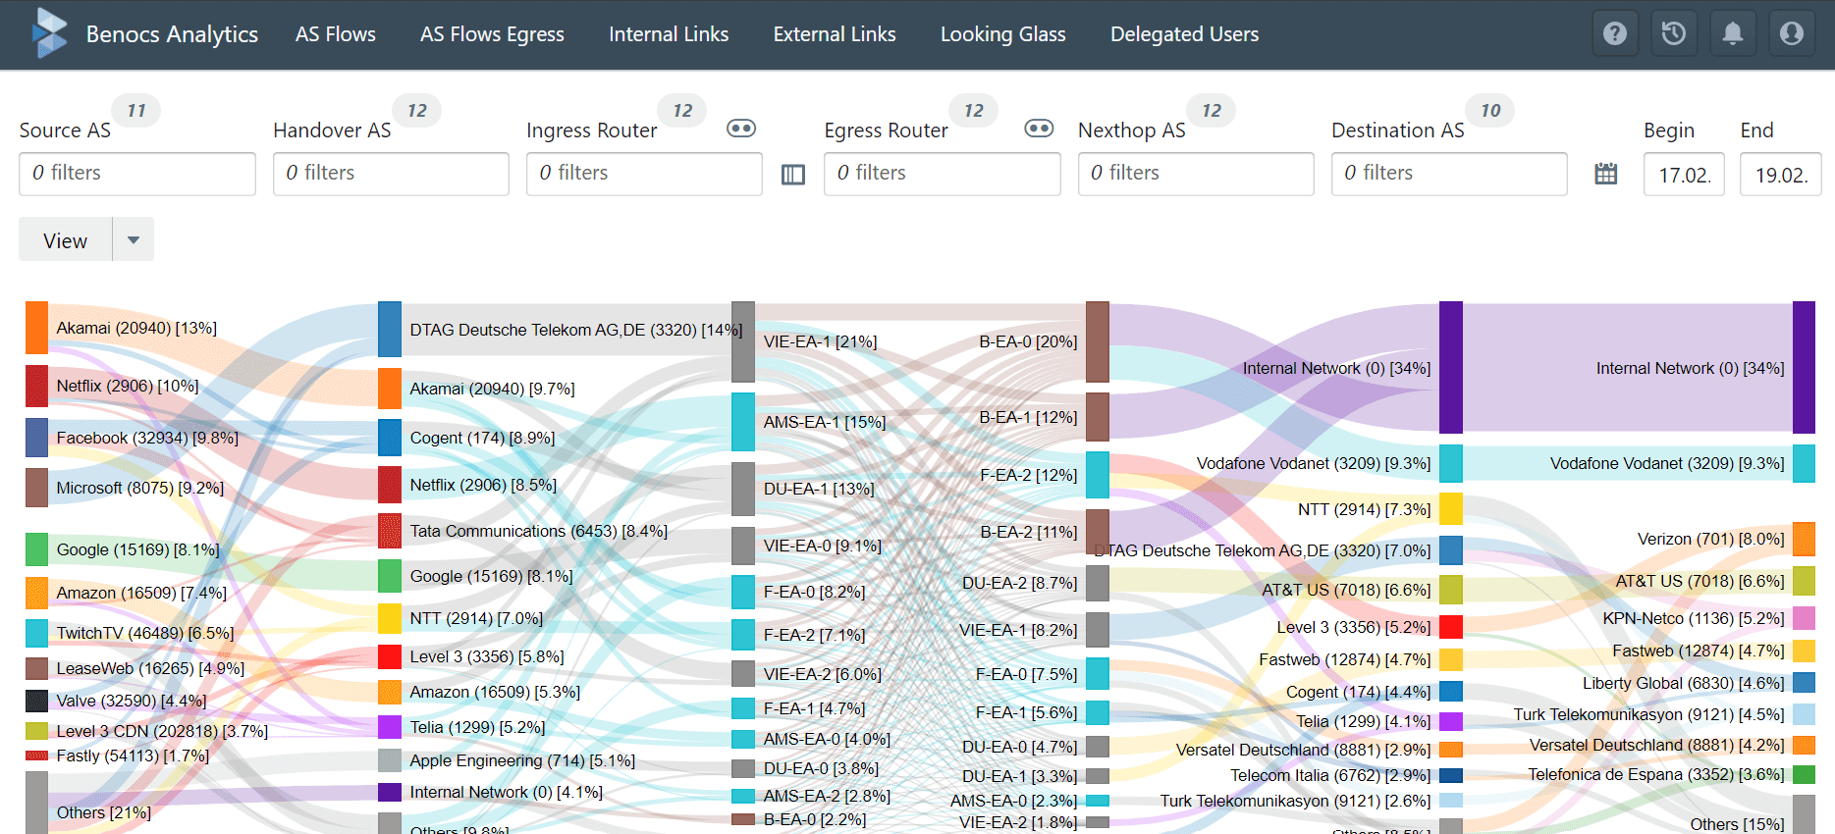Toggle the Ingress Router grouping switch
Screen dimensions: 1835x834
(740, 129)
